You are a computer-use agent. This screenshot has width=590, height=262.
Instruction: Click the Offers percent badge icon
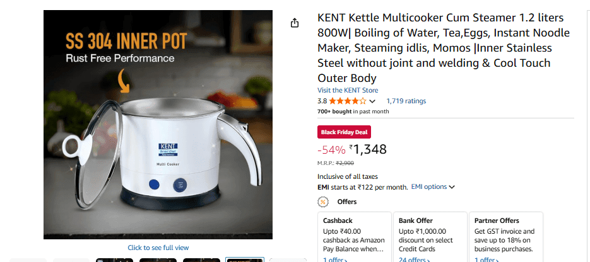tap(323, 202)
